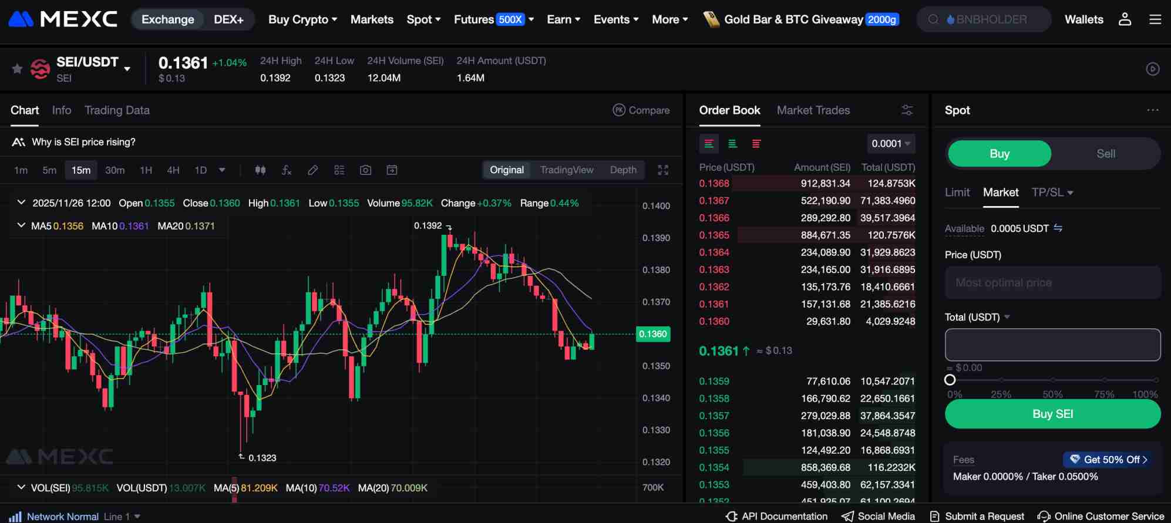Image resolution: width=1171 pixels, height=523 pixels.
Task: Open the TP/SL order type dropdown
Action: click(x=1052, y=193)
